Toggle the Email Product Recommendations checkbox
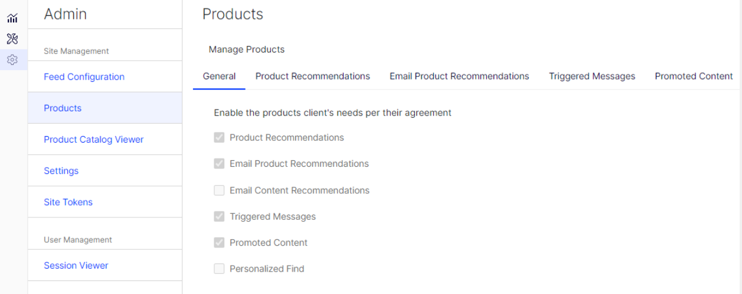 [219, 164]
